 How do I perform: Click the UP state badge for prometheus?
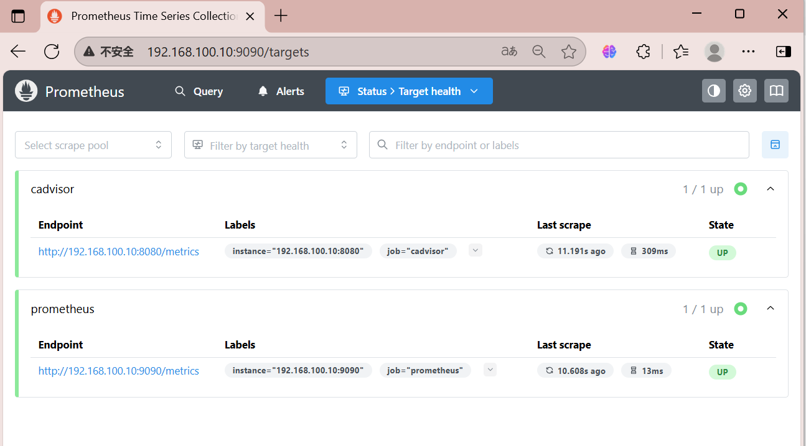pos(722,372)
